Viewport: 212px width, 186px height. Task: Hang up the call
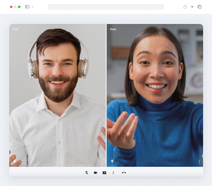(124, 173)
